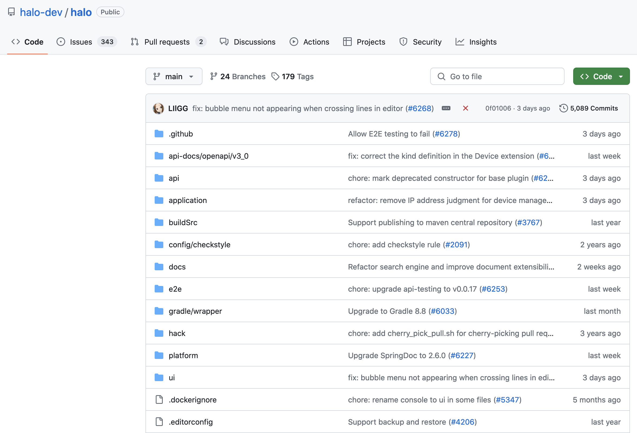Open the commits history clock icon
This screenshot has width=637, height=433.
(x=563, y=108)
